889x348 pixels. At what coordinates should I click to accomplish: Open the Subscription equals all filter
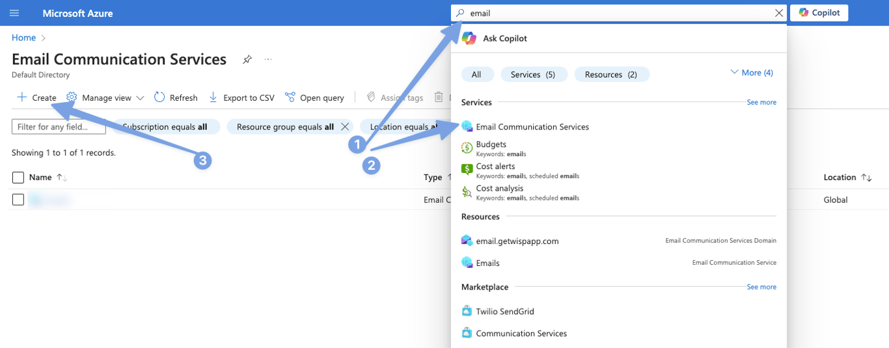165,127
